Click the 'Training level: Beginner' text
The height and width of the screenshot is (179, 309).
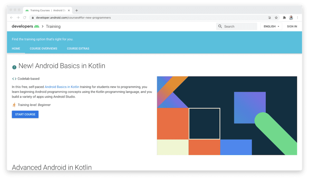tap(34, 105)
